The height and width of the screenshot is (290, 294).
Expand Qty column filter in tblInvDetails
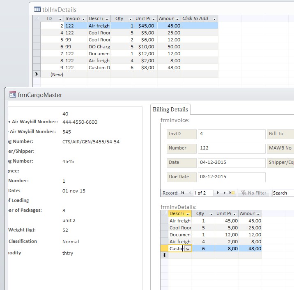point(131,19)
